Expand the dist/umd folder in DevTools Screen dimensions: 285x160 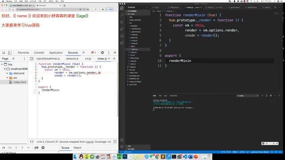(x=7, y=73)
